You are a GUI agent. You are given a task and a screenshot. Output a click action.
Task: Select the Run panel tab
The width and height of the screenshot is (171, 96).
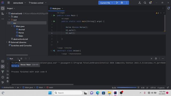click(x=10, y=59)
